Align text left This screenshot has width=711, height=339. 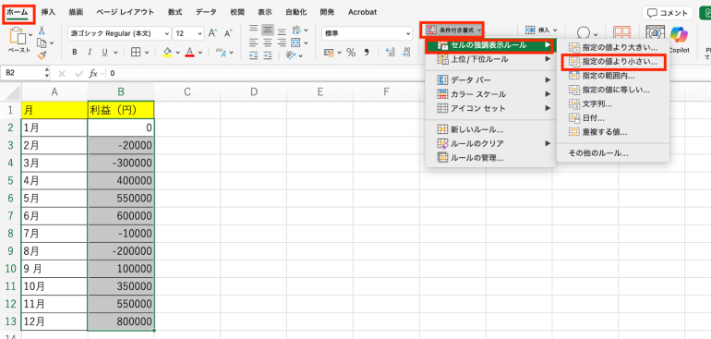point(254,42)
